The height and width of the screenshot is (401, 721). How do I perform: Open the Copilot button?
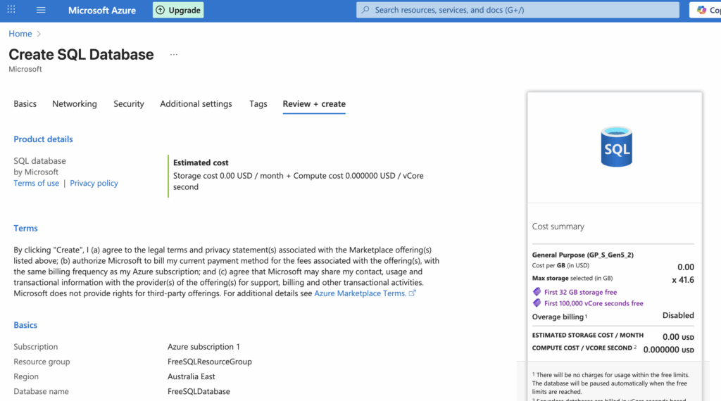click(706, 10)
